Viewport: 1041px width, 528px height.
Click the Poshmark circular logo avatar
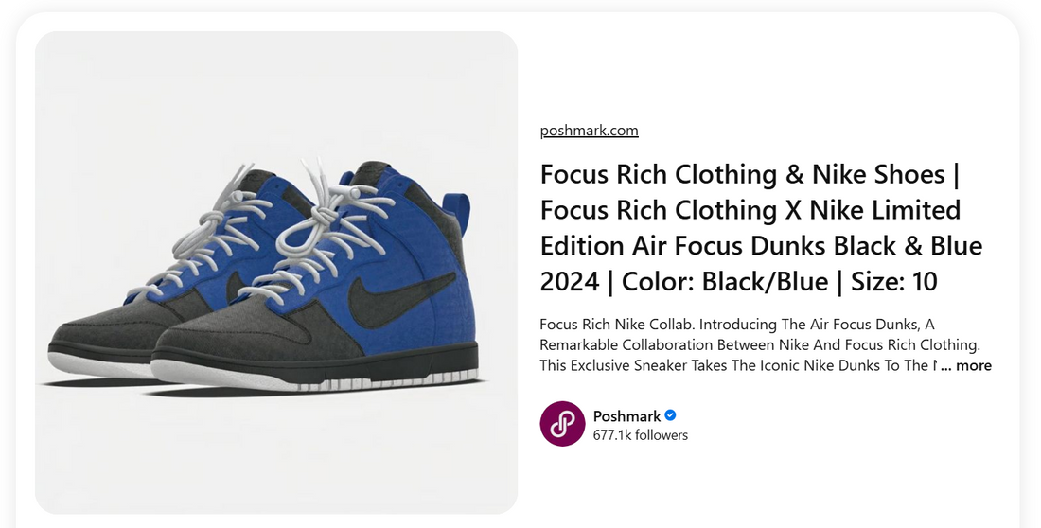562,424
